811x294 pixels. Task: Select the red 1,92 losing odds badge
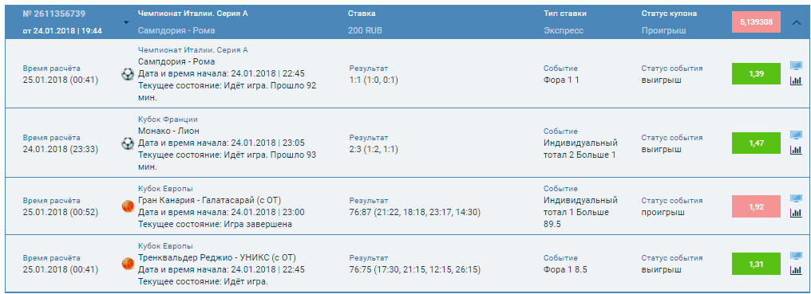(x=756, y=206)
